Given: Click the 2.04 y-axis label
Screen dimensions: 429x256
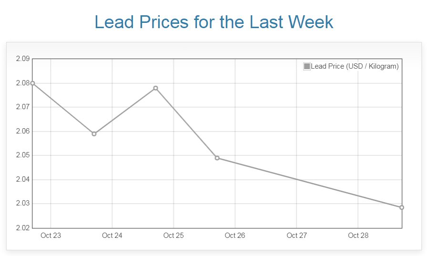Looking at the screenshot, I should (23, 180).
